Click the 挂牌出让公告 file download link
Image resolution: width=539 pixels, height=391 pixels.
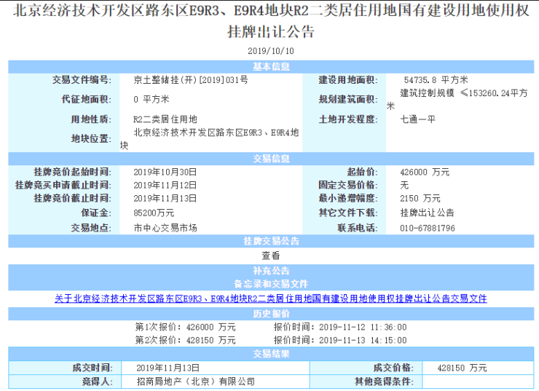(x=427, y=213)
